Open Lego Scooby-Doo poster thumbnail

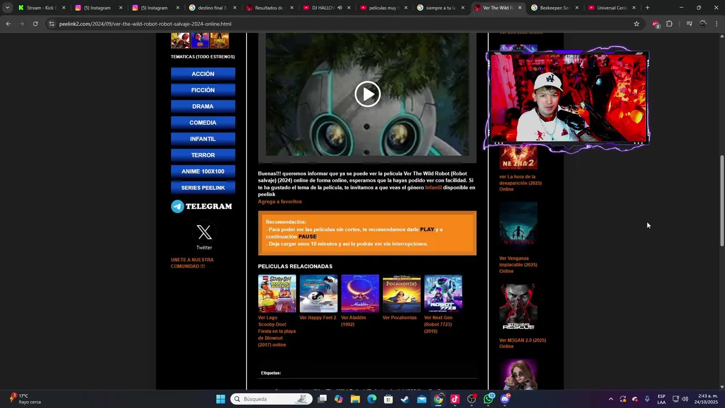click(277, 294)
